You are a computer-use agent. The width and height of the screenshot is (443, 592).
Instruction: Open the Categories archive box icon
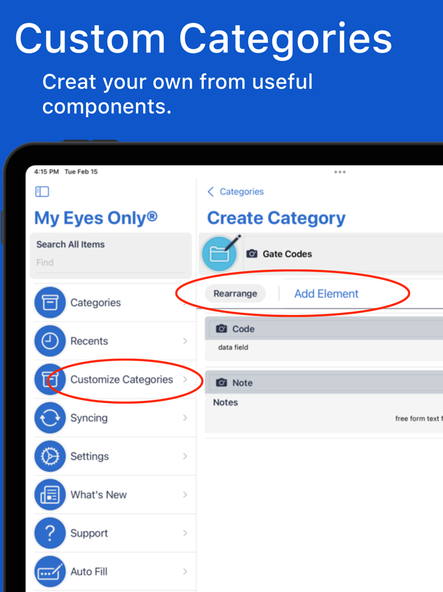coord(50,302)
